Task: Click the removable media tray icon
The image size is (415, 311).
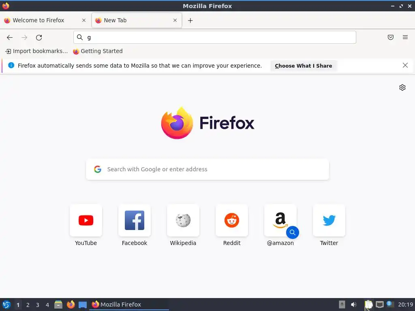Action: click(342, 305)
